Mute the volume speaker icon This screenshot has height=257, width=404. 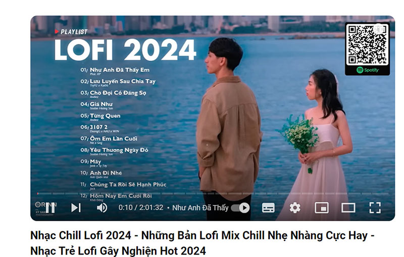click(102, 208)
